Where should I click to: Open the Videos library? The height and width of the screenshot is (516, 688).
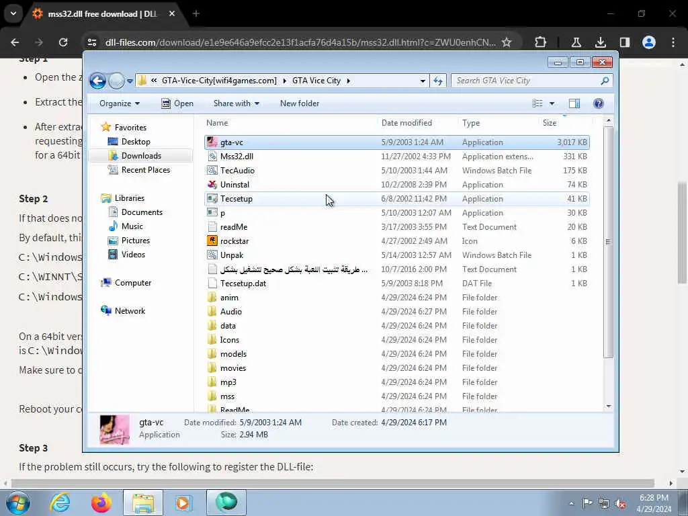point(133,255)
